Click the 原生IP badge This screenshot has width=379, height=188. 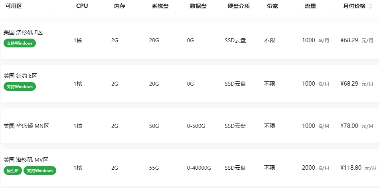[12, 170]
